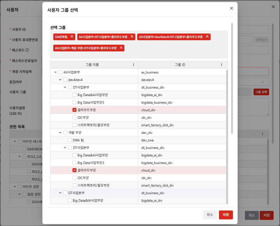Screen dimensions: 280x226
Task: Uncheck 클라우드부문 under dev4dev4
Action: tap(74, 110)
